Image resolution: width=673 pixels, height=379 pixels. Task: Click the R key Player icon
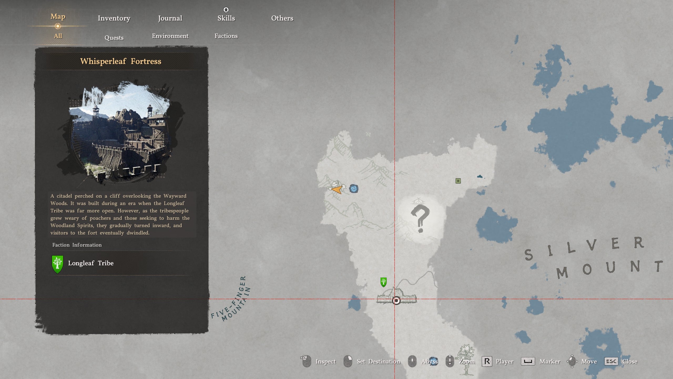487,361
